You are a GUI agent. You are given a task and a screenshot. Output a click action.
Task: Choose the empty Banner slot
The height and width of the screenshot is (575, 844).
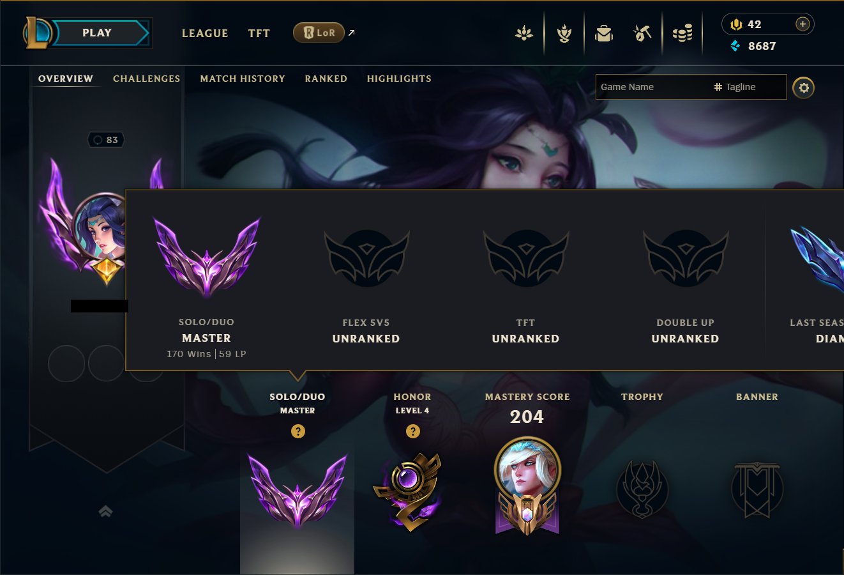tap(757, 489)
